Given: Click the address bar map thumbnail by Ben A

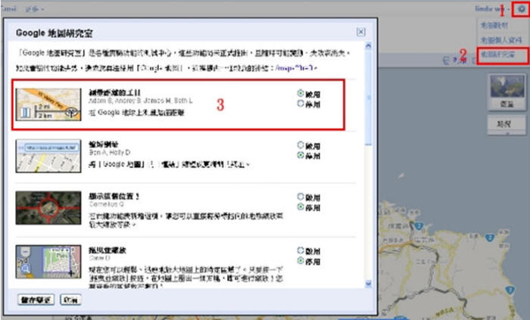Looking at the screenshot, I should pyautogui.click(x=48, y=156).
